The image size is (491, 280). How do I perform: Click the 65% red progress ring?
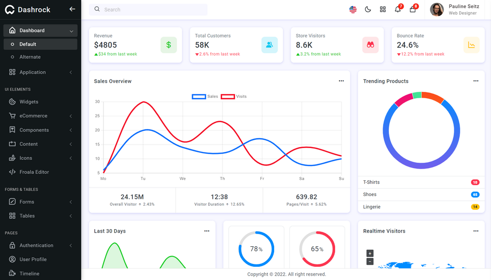click(x=317, y=249)
